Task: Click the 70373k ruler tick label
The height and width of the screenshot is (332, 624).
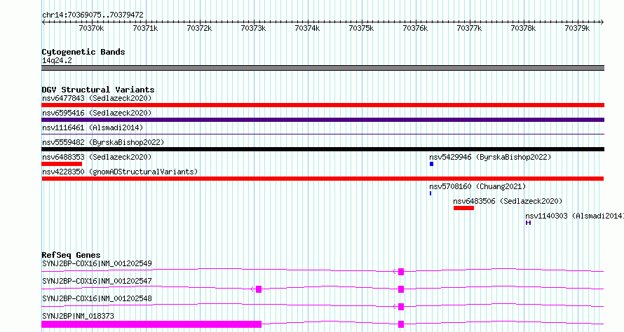Action: [254, 28]
